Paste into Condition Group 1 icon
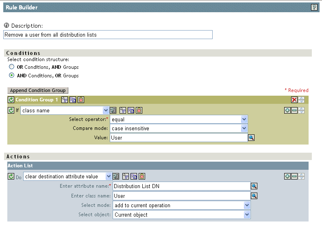 click(x=81, y=100)
